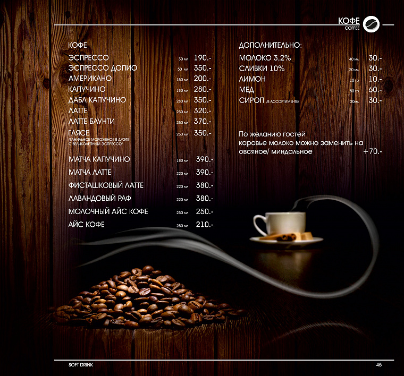Select the ДАБЛ КАПУЧИНО item
Image resolution: width=404 pixels, height=376 pixels.
click(x=97, y=100)
